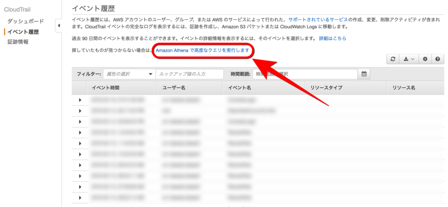The width and height of the screenshot is (448, 207).
Task: Expand the fourth event row
Action: 80,132
